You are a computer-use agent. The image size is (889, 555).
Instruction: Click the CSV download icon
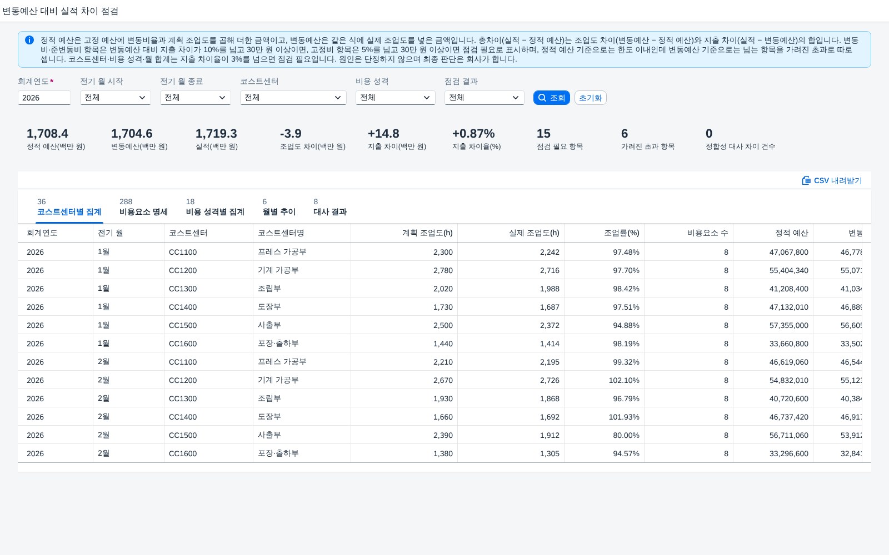(806, 180)
